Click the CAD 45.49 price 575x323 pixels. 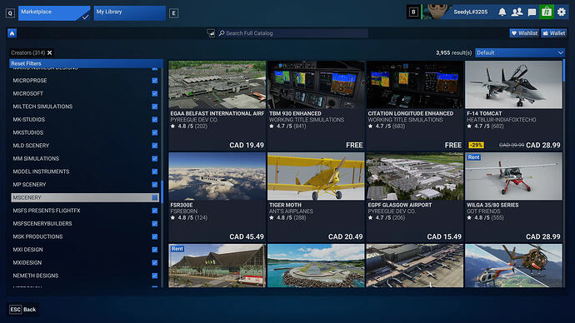pos(247,237)
